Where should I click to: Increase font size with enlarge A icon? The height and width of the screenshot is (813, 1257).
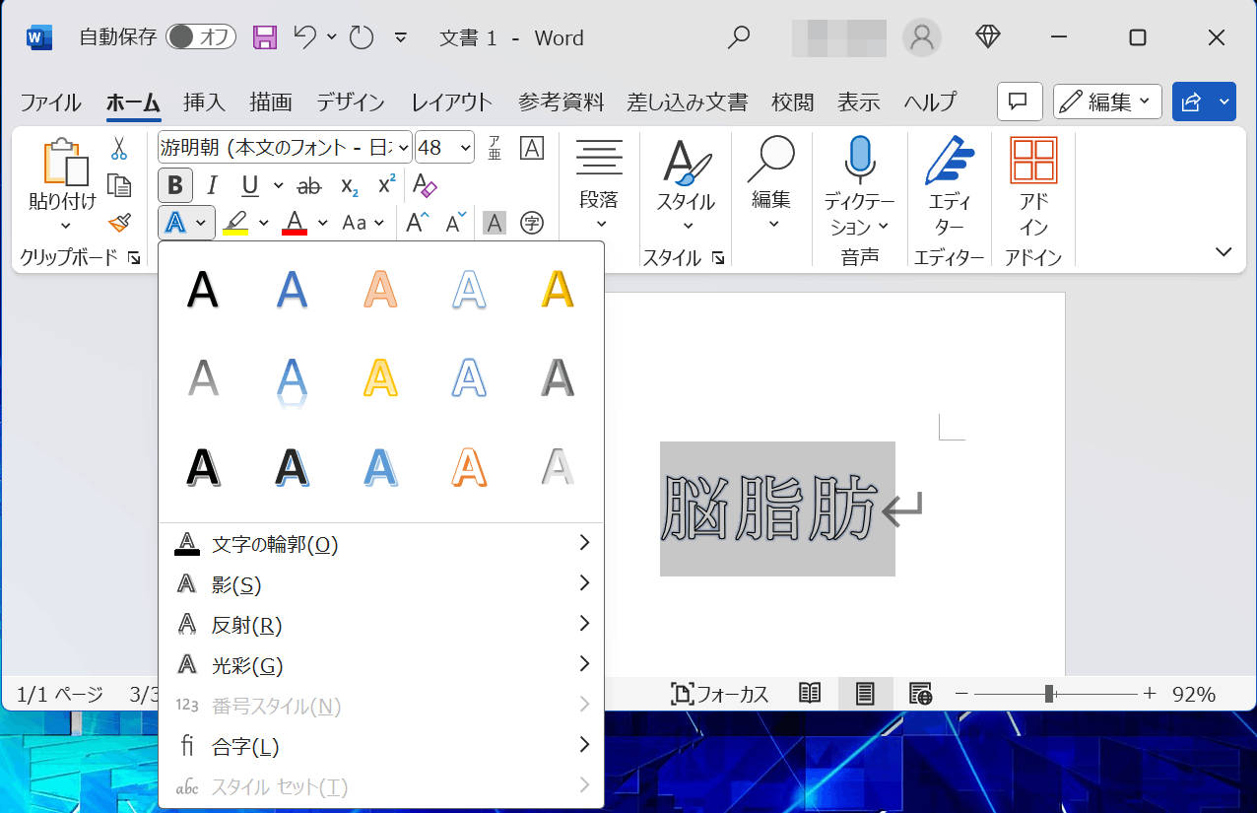click(418, 223)
